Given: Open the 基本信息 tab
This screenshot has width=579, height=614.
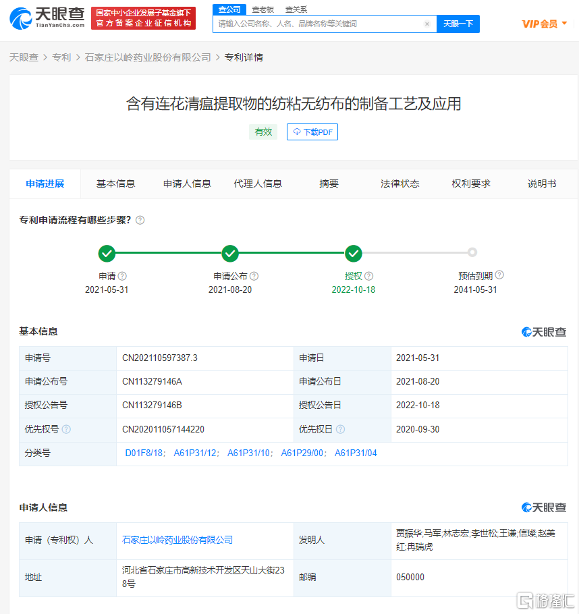Looking at the screenshot, I should (x=116, y=184).
